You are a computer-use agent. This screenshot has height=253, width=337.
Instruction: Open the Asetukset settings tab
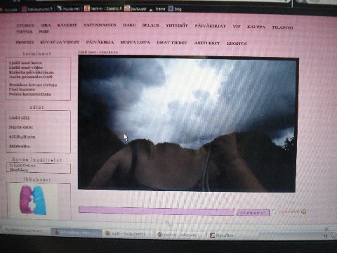tap(207, 43)
